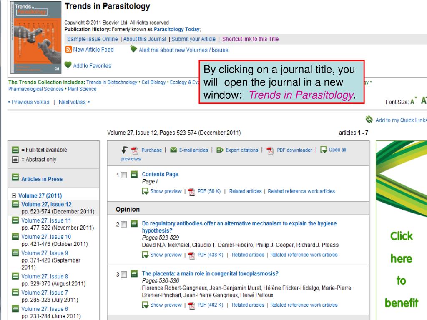Open Volume 27, Issue 8
Screen dimensions: 427x320
45,276
